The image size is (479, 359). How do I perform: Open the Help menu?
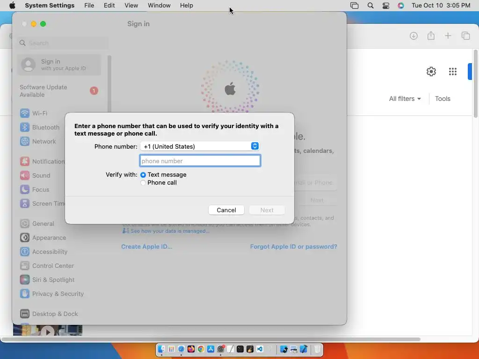(186, 6)
